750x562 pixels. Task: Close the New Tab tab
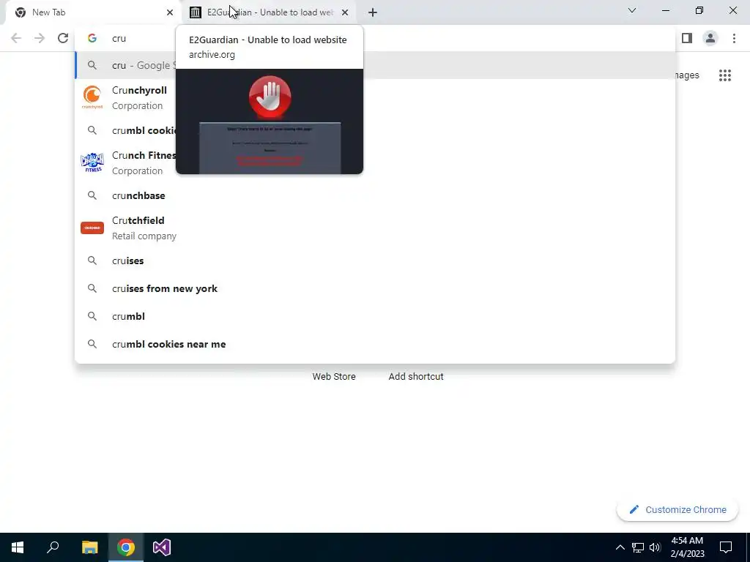click(170, 12)
